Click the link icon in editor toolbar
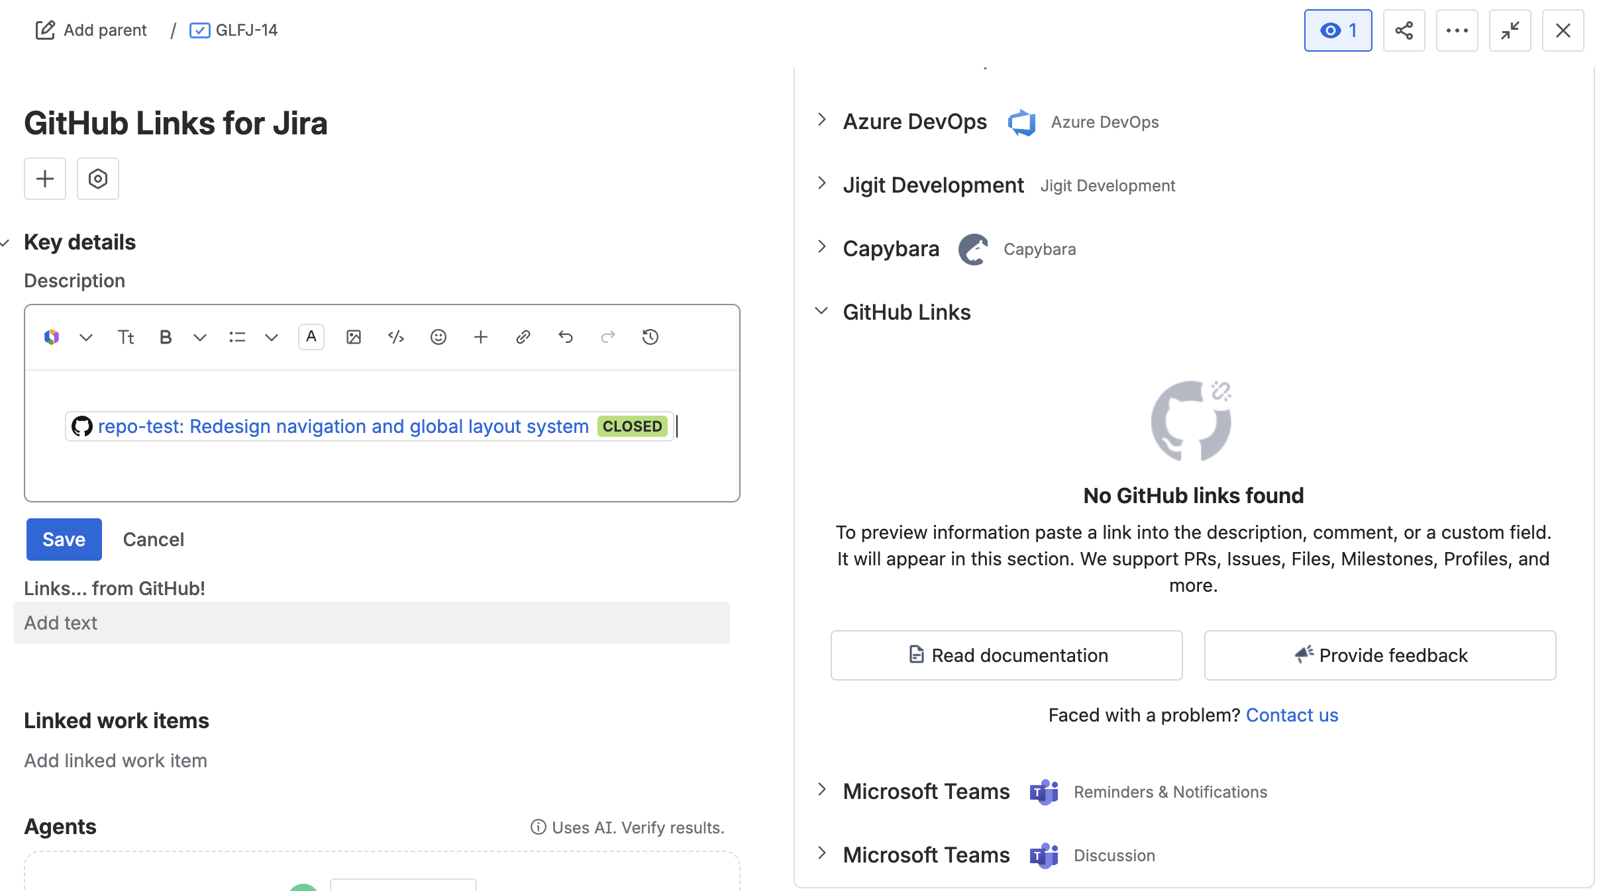Image resolution: width=1603 pixels, height=891 pixels. (x=523, y=337)
